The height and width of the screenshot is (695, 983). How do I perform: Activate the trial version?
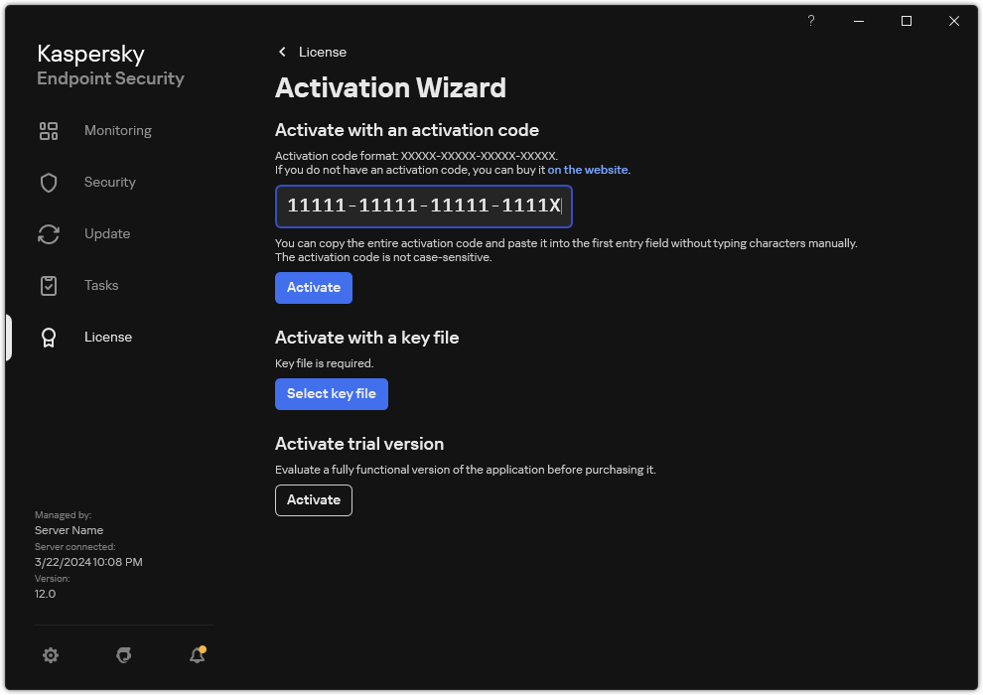click(x=313, y=499)
